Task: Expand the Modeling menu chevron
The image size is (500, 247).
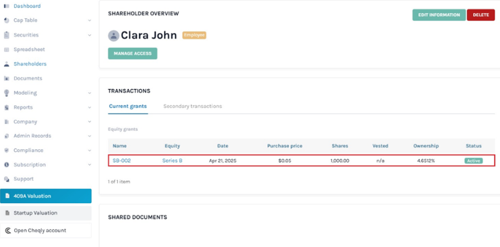Action: click(x=90, y=93)
